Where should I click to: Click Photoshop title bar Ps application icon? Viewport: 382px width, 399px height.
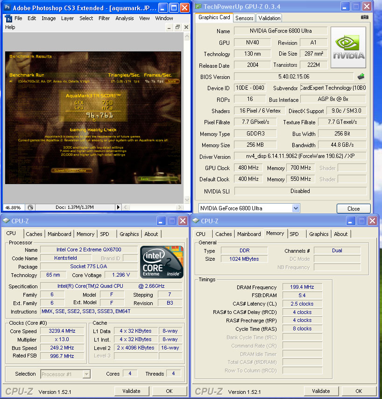pyautogui.click(x=7, y=7)
